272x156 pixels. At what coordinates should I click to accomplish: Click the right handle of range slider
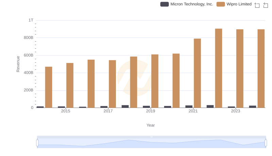click(266, 143)
